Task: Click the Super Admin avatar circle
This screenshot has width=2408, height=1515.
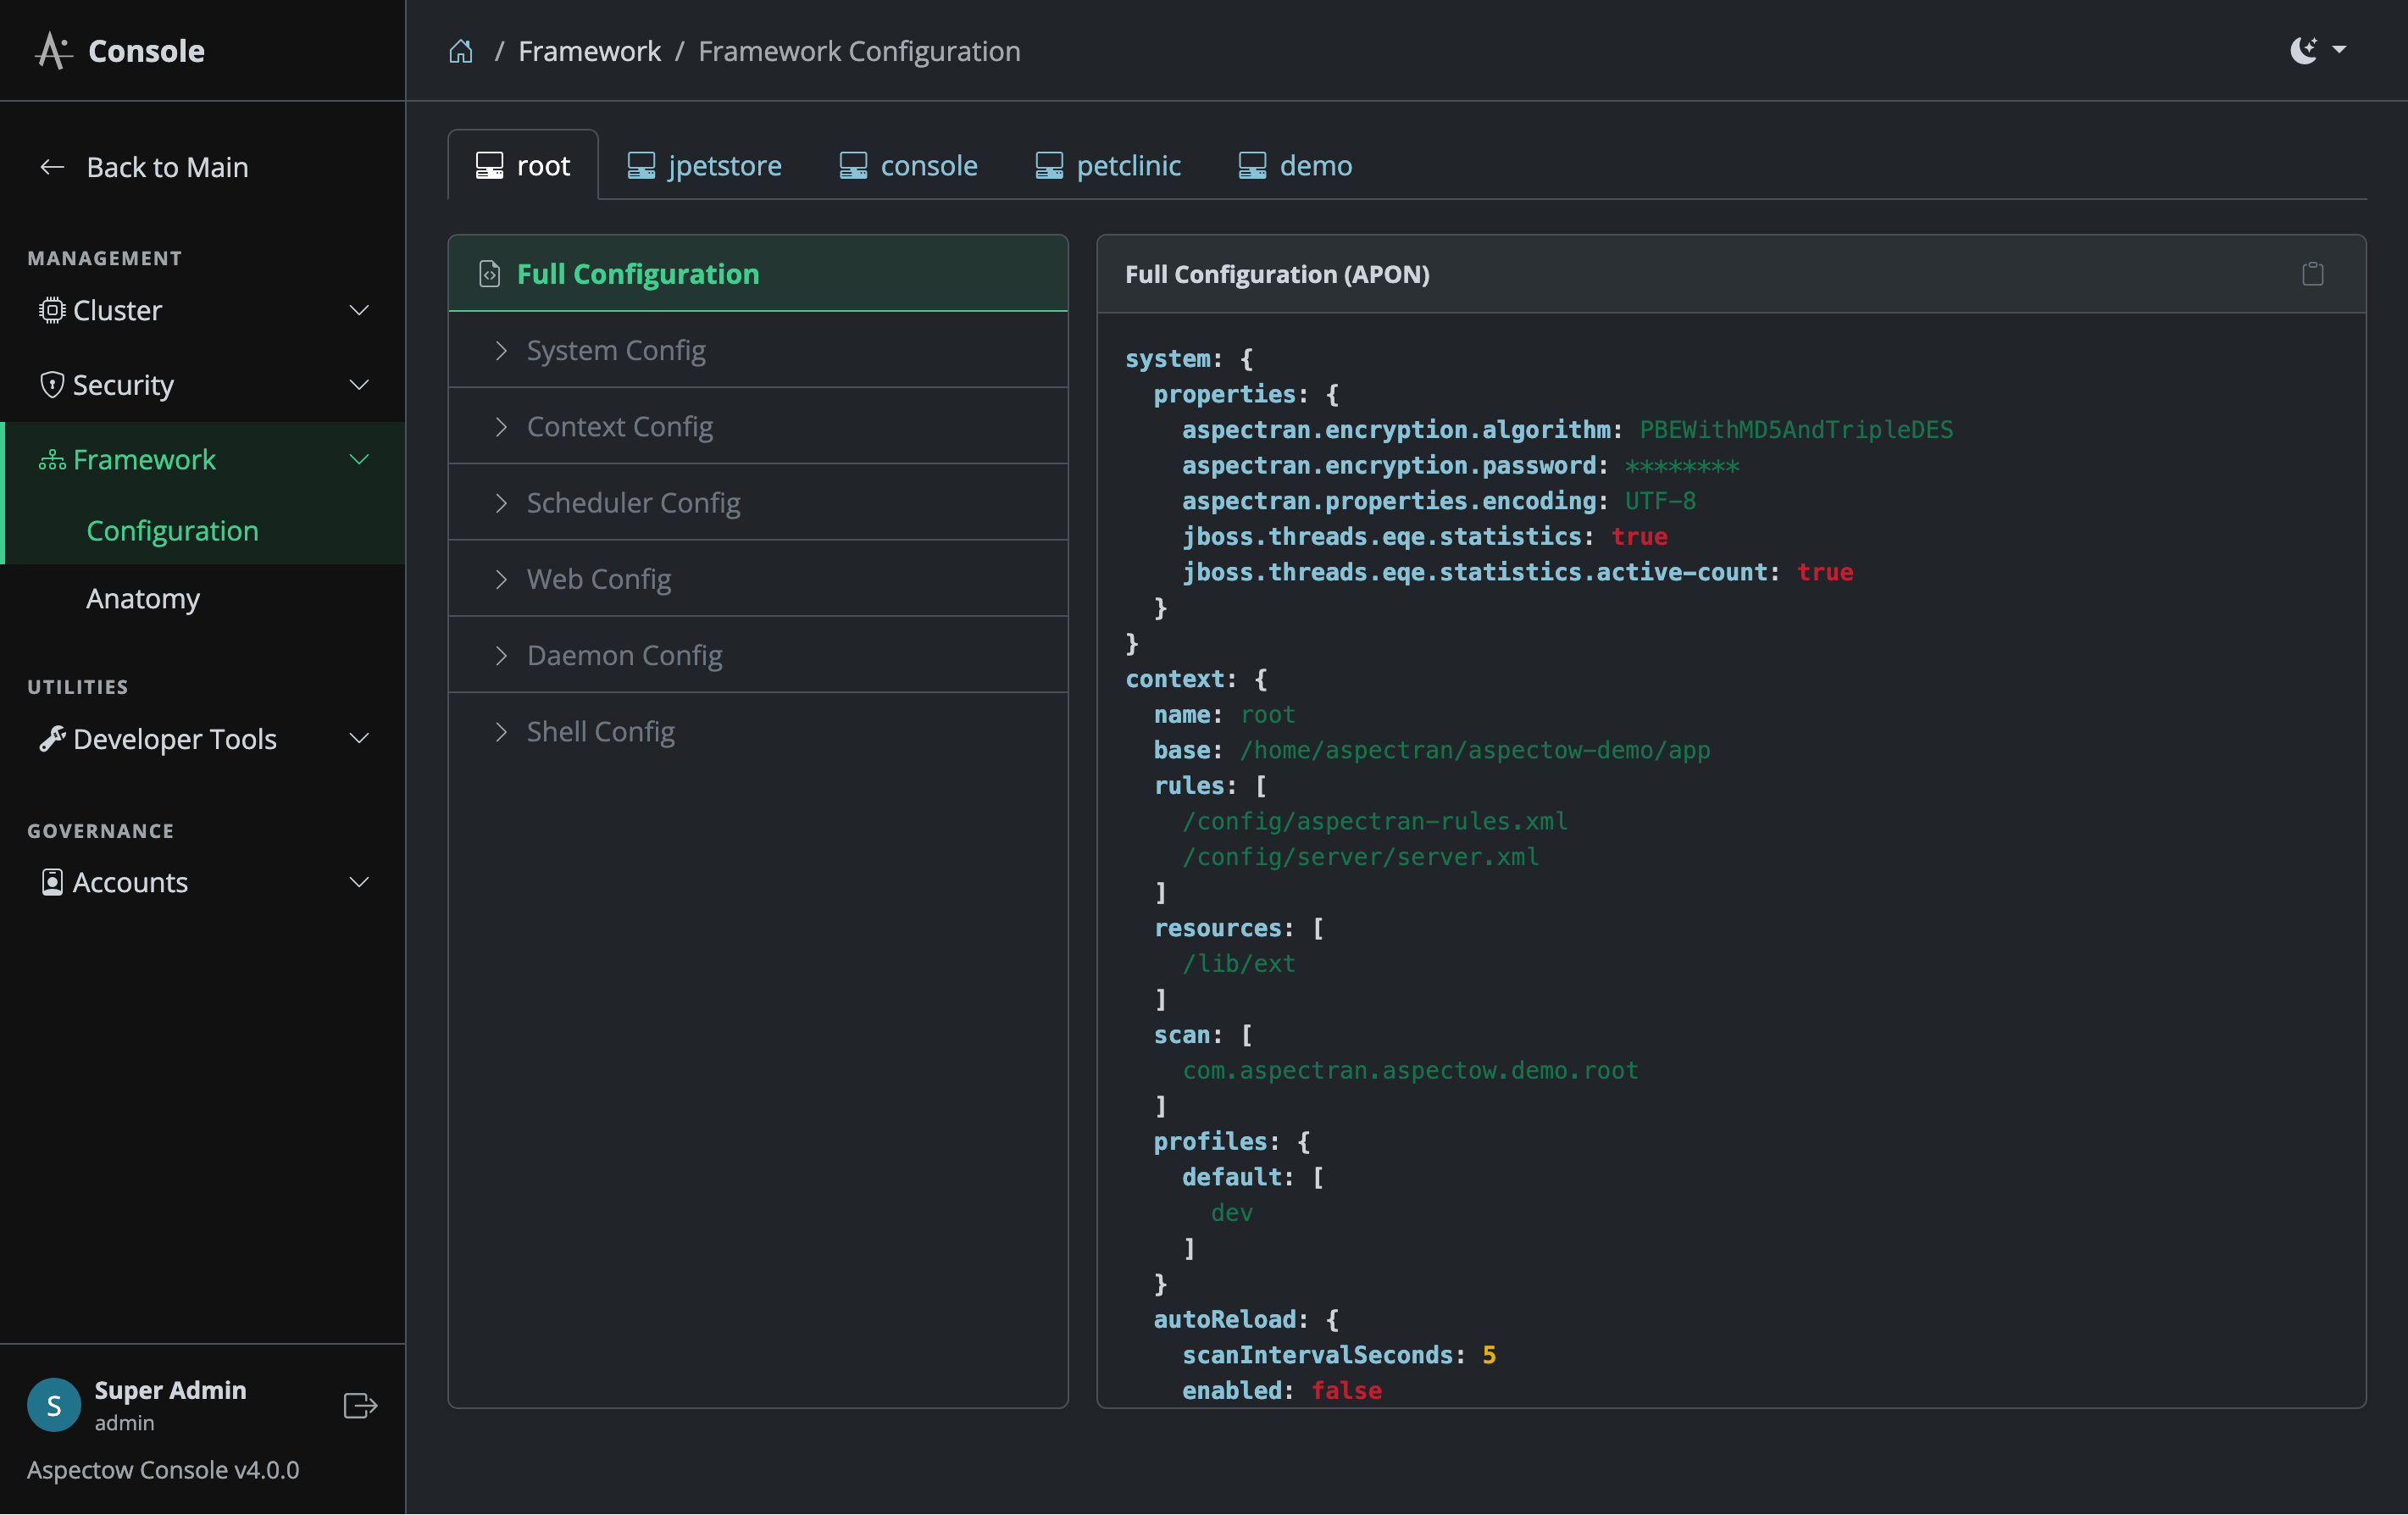Action: 54,1404
